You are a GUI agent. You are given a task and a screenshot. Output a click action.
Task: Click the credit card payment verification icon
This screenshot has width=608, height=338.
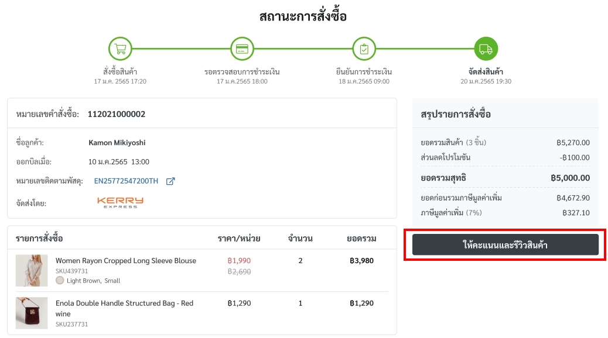242,49
